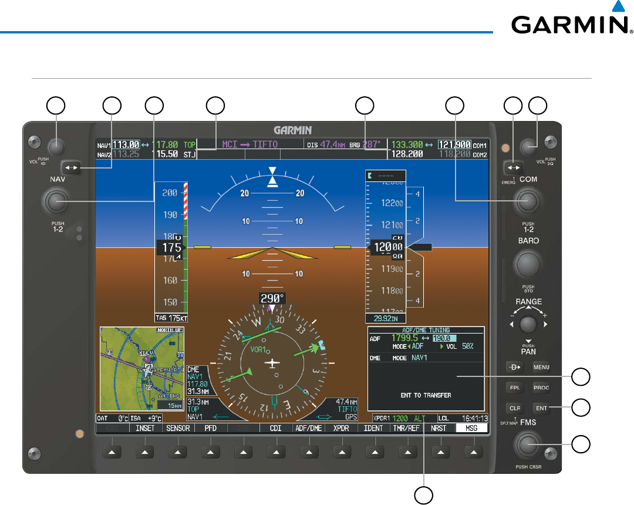The width and height of the screenshot is (634, 505).
Task: Select the SENSOR softkey label
Action: pos(178,428)
